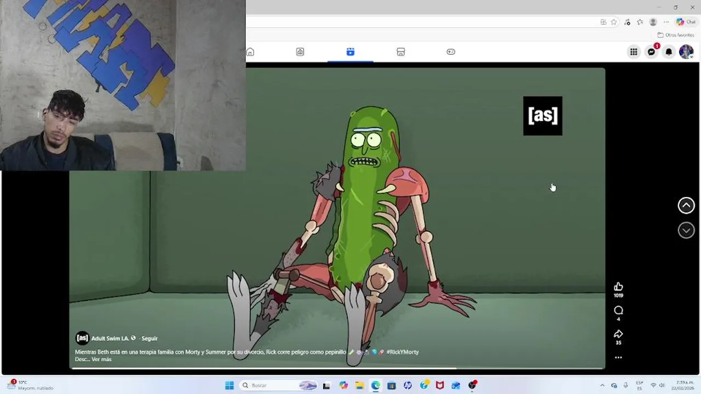
Task: Open Microsoft Edge from the taskbar
Action: pyautogui.click(x=376, y=385)
